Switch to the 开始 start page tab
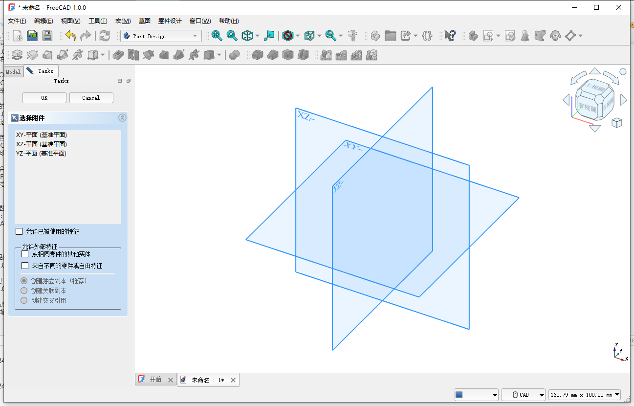This screenshot has height=406, width=634. (155, 380)
